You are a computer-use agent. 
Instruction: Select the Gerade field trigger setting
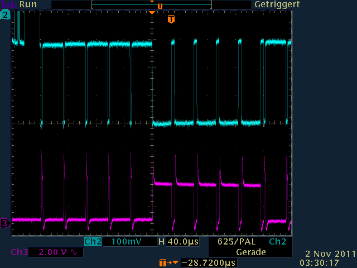click(250, 252)
